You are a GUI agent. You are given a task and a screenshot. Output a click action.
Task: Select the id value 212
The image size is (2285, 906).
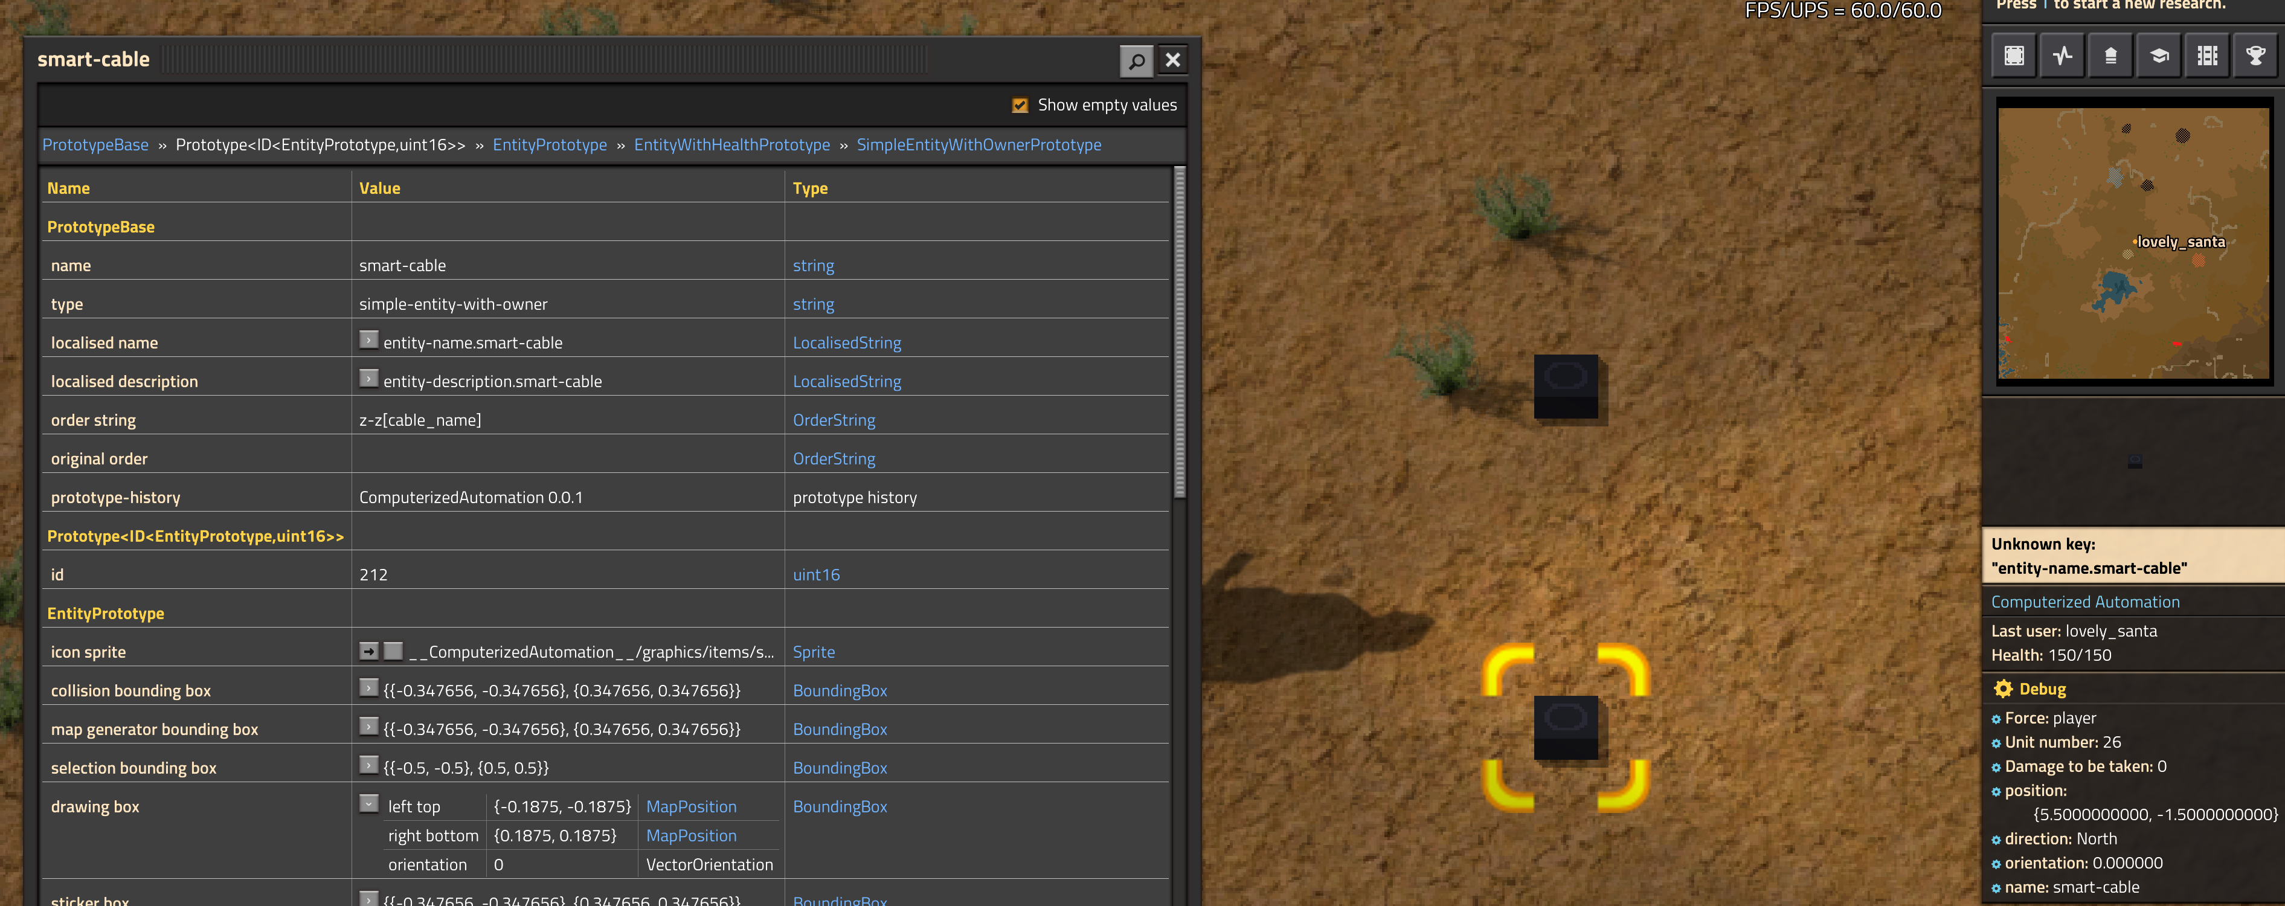373,575
